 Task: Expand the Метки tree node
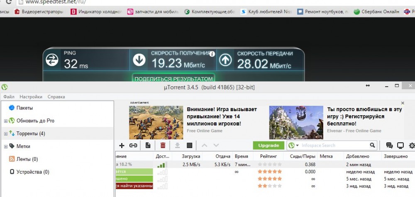[x=6, y=146]
